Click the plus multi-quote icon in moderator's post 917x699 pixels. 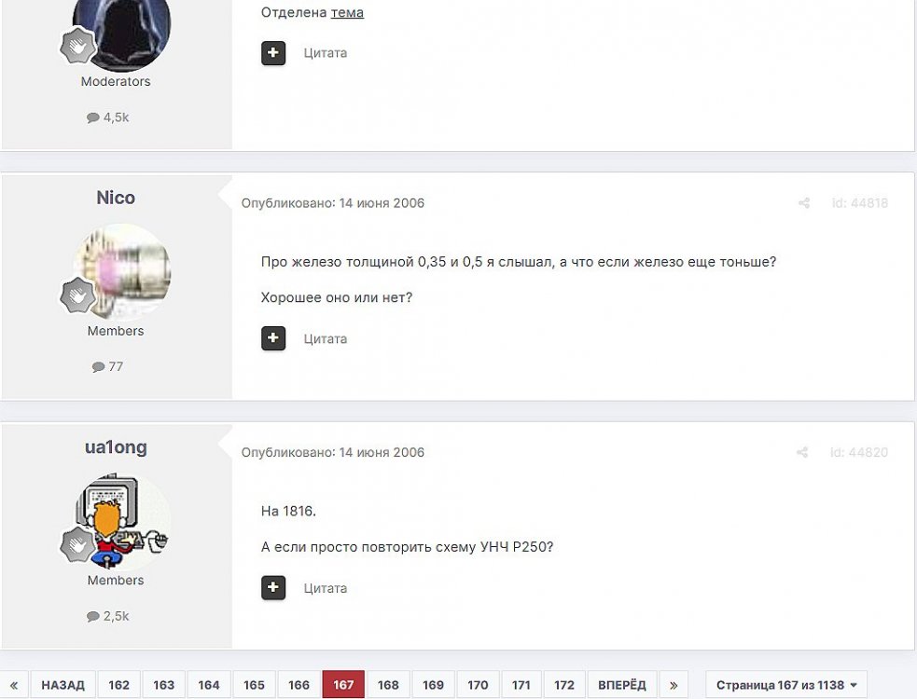click(273, 53)
